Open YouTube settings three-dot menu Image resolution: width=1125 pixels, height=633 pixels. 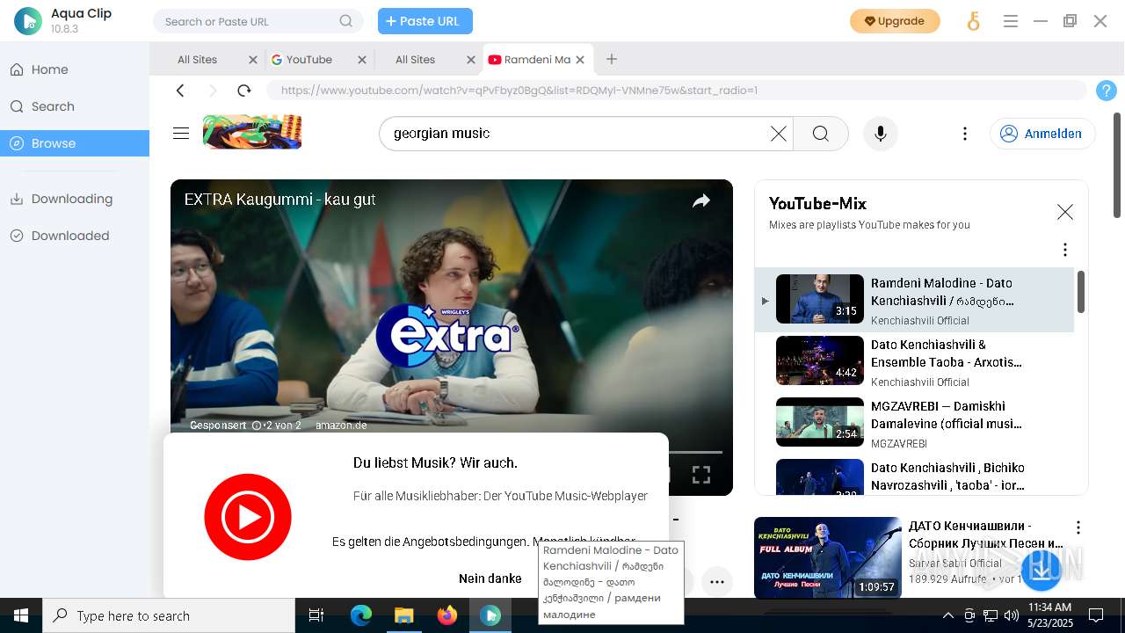coord(964,134)
